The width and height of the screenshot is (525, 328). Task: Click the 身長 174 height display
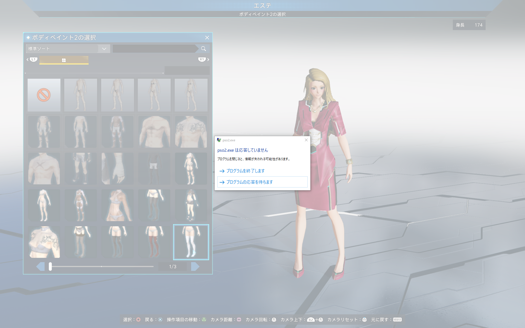coord(469,25)
